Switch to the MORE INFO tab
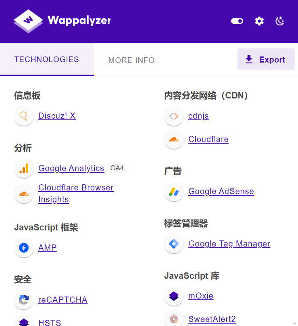Screen dimensions: 298x326 click(x=131, y=60)
